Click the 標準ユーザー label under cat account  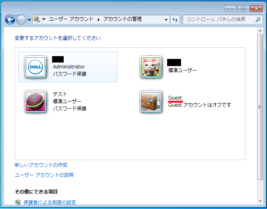coord(182,70)
